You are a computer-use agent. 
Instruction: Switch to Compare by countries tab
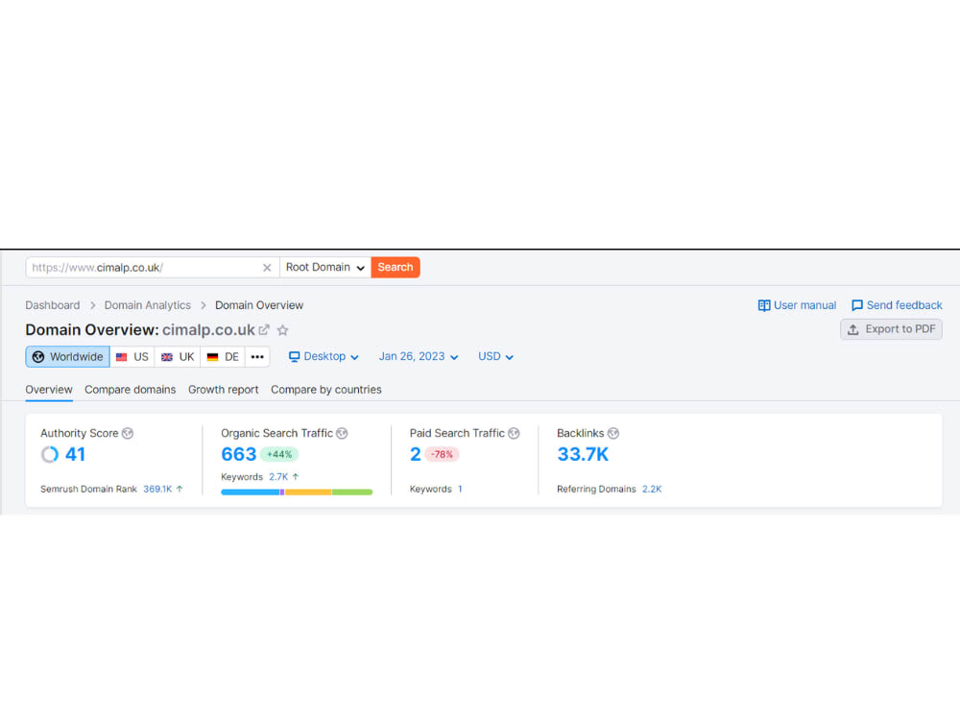[x=326, y=390]
